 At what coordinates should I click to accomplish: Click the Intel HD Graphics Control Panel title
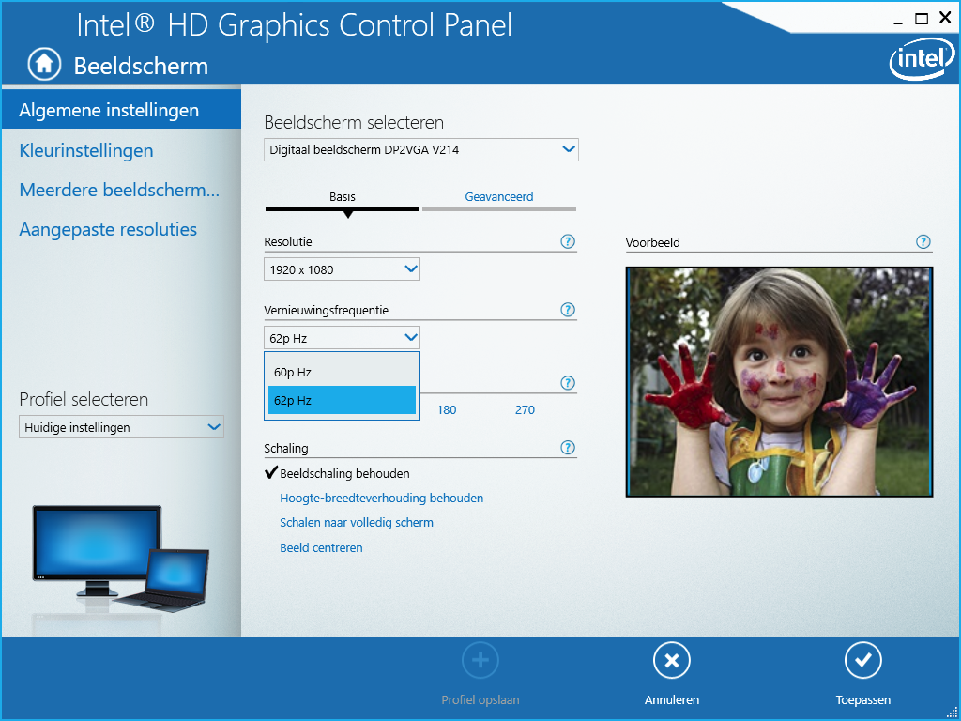(294, 24)
